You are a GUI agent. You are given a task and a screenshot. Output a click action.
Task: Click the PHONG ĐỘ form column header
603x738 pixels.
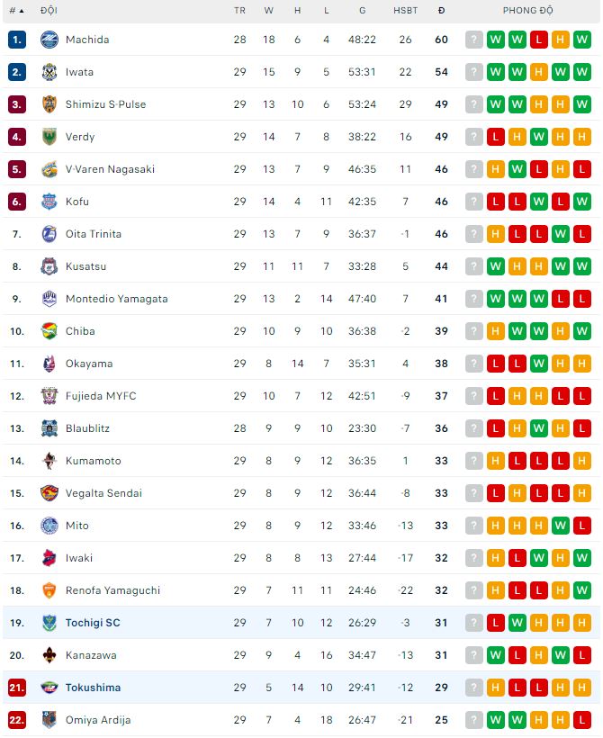pyautogui.click(x=527, y=11)
